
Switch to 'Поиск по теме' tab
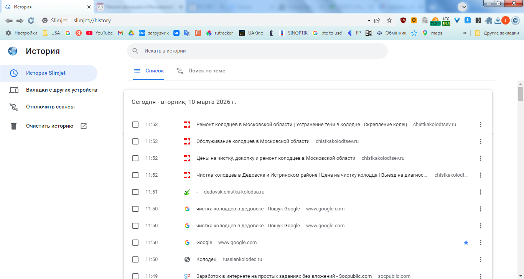tap(201, 71)
